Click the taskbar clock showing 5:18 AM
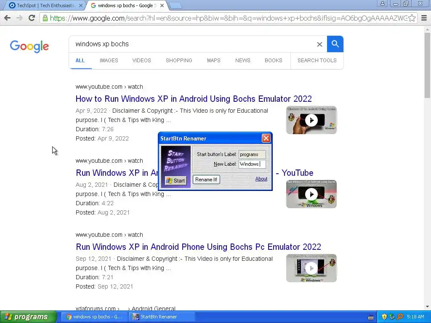The width and height of the screenshot is (431, 323). click(415, 317)
